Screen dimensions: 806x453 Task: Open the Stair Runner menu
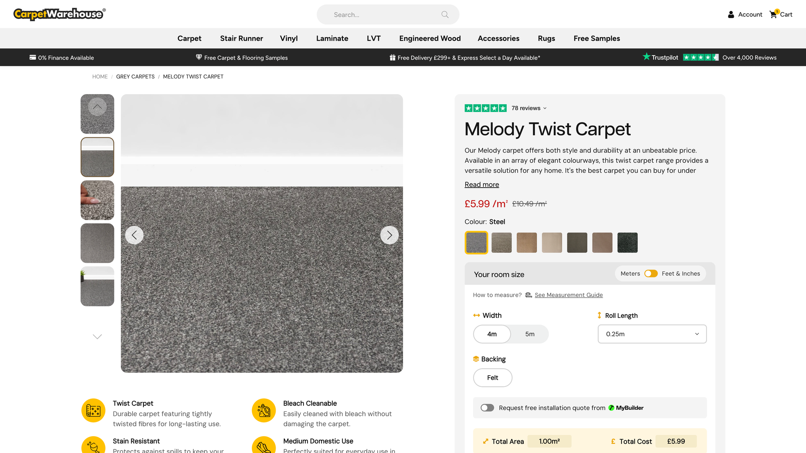pyautogui.click(x=241, y=38)
